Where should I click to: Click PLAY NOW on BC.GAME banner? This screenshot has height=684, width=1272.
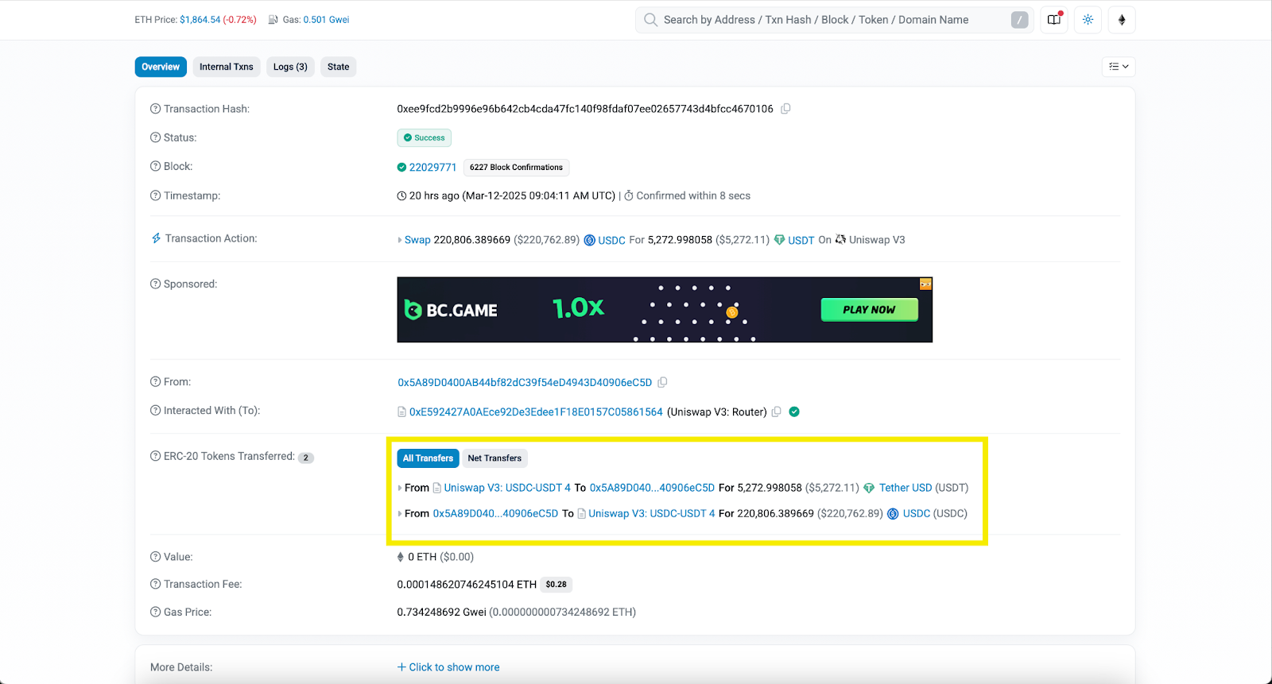869,310
